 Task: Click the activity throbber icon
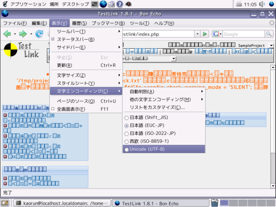click(272, 23)
